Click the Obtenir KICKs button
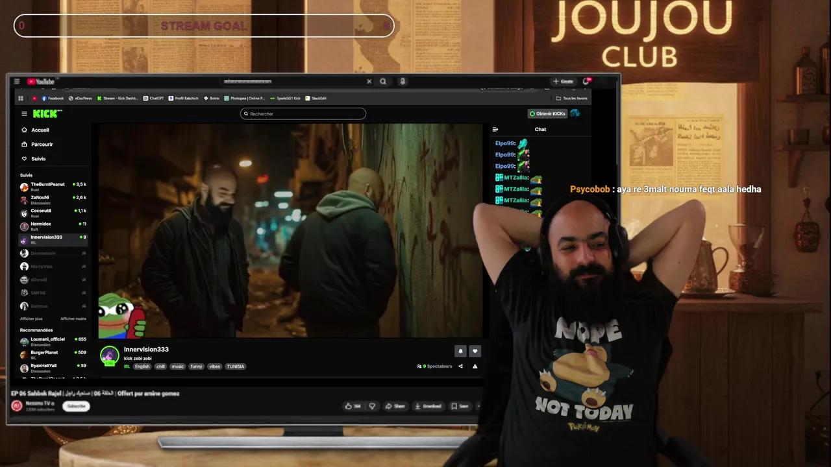831x467 pixels. (547, 114)
